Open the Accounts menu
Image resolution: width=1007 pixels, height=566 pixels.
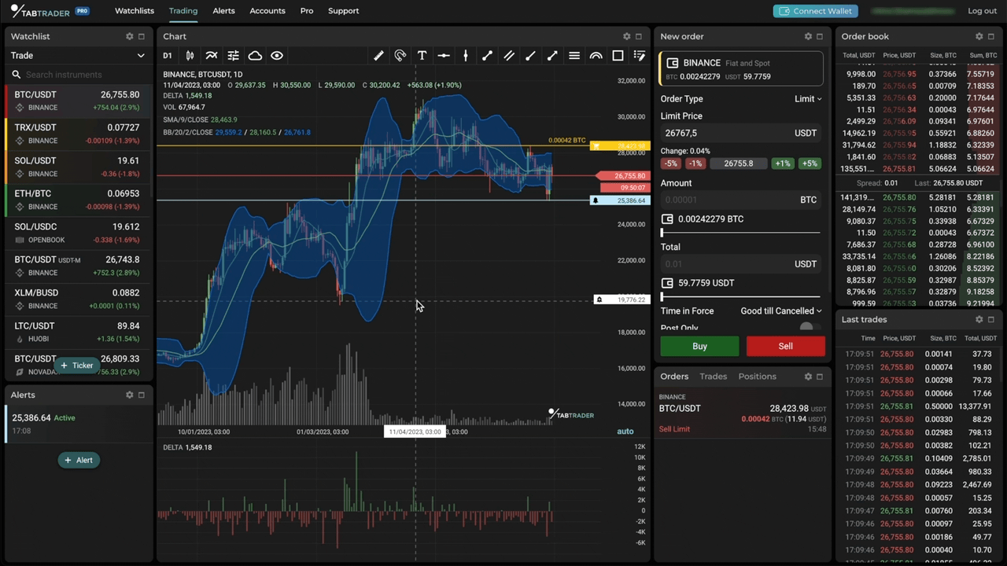(x=267, y=11)
